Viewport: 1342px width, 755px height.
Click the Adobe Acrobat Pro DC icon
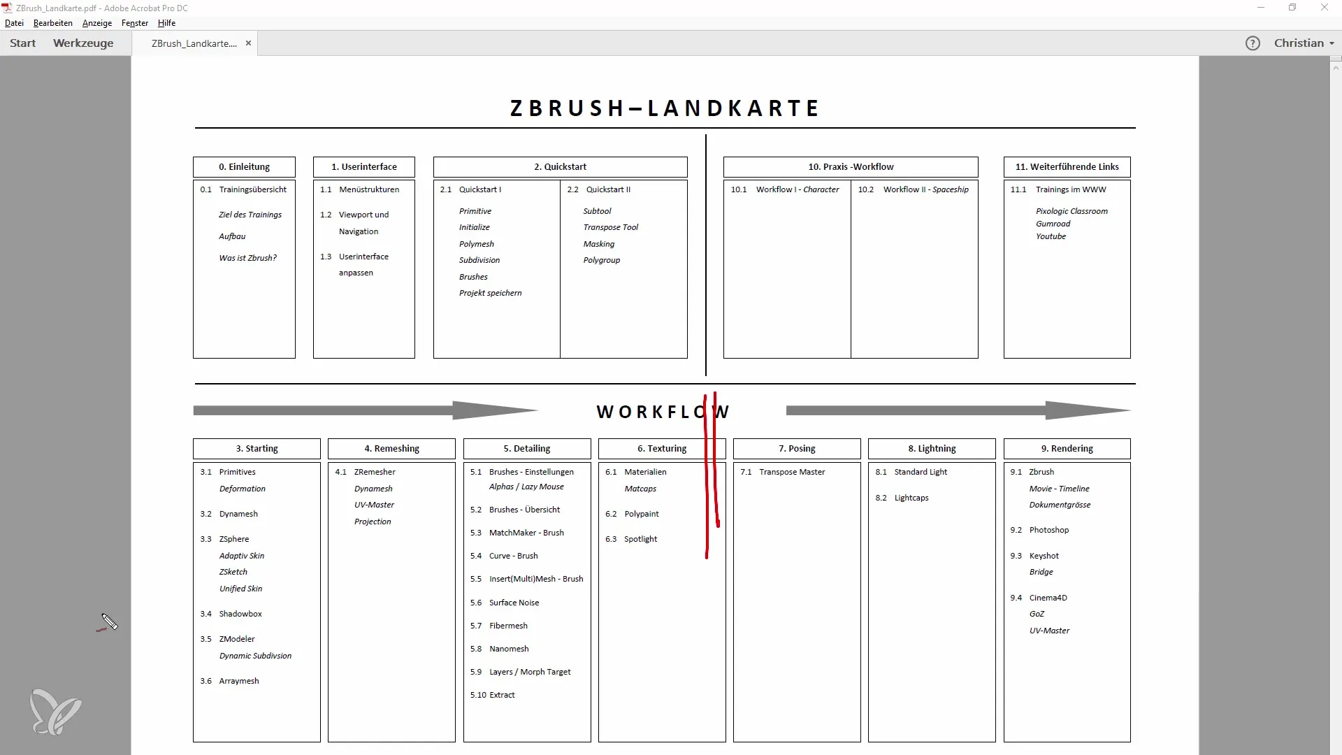(x=8, y=8)
